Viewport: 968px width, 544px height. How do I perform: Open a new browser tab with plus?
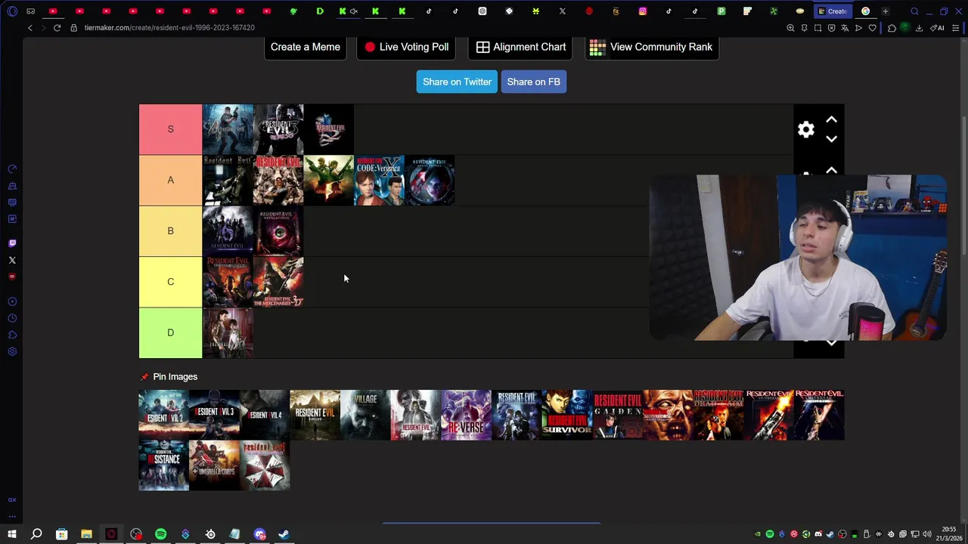point(886,11)
